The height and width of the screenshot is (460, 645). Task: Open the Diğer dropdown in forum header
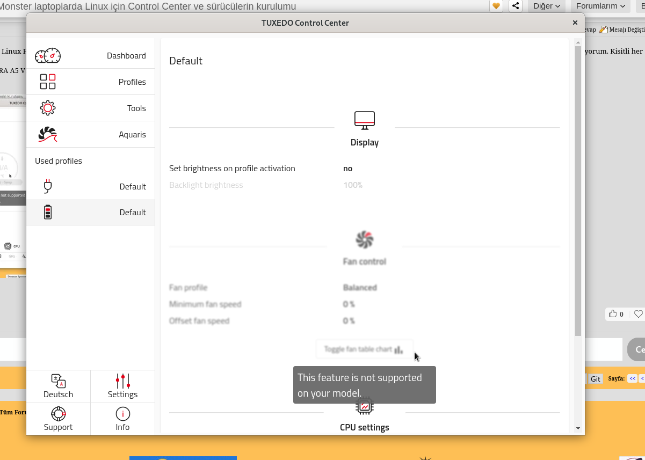(x=547, y=6)
